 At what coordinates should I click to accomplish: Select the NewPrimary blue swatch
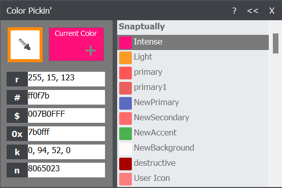(x=125, y=103)
